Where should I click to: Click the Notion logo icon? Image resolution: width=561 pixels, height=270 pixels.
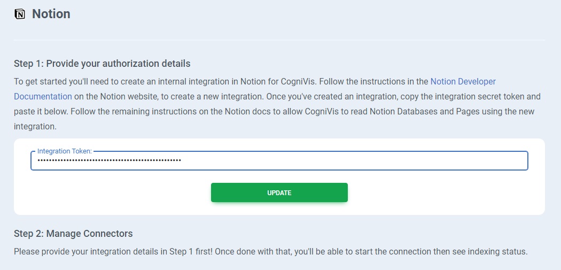tap(20, 14)
